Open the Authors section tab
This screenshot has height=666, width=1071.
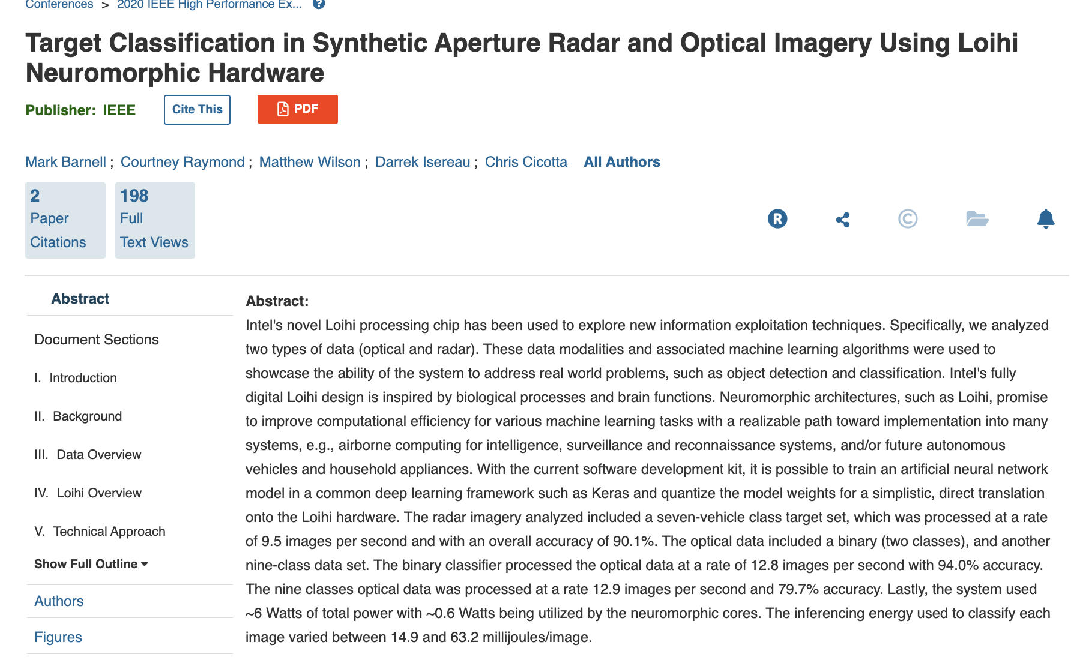[59, 601]
